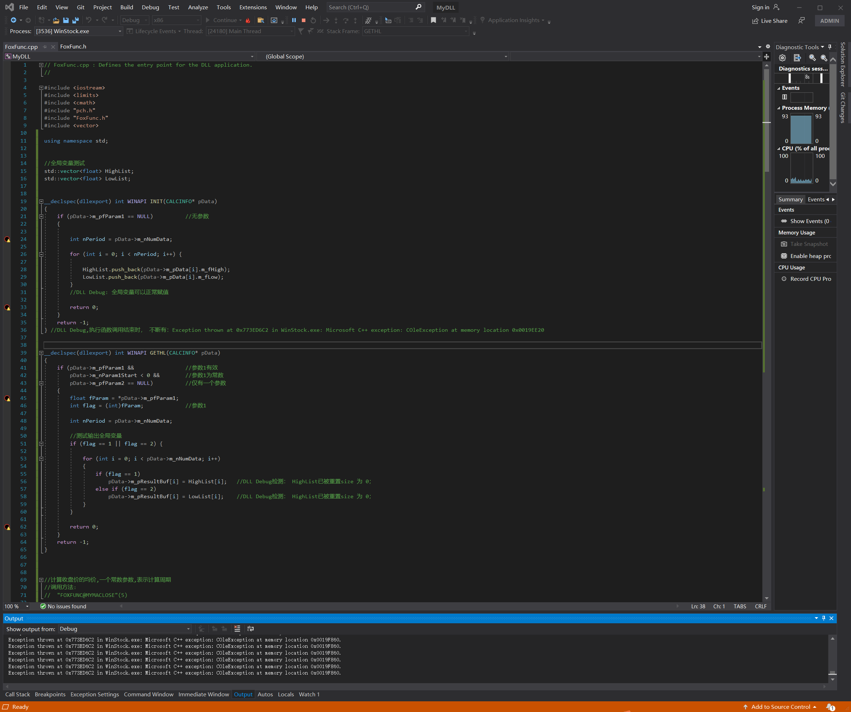Enable Record CPU Pro toggle
The width and height of the screenshot is (851, 712).
[784, 279]
